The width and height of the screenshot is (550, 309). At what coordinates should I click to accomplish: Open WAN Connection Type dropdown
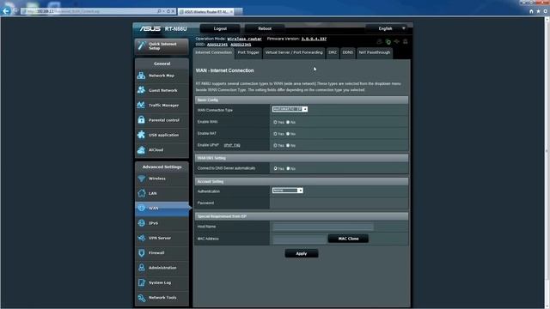[290, 109]
